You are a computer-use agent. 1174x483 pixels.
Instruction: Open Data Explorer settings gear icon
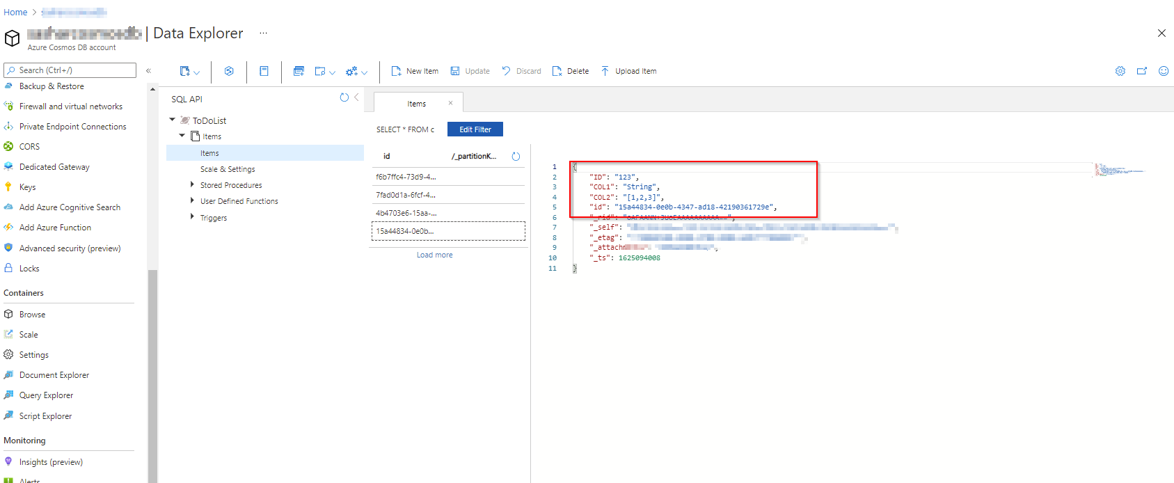[1120, 71]
